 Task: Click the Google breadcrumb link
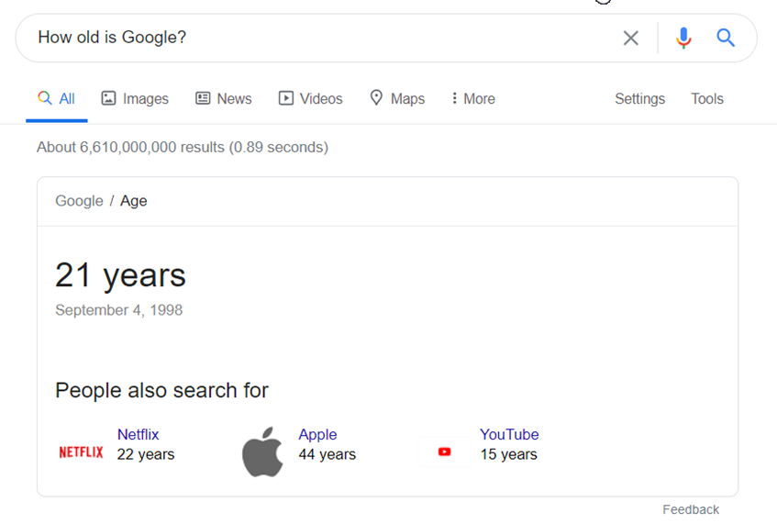(79, 201)
